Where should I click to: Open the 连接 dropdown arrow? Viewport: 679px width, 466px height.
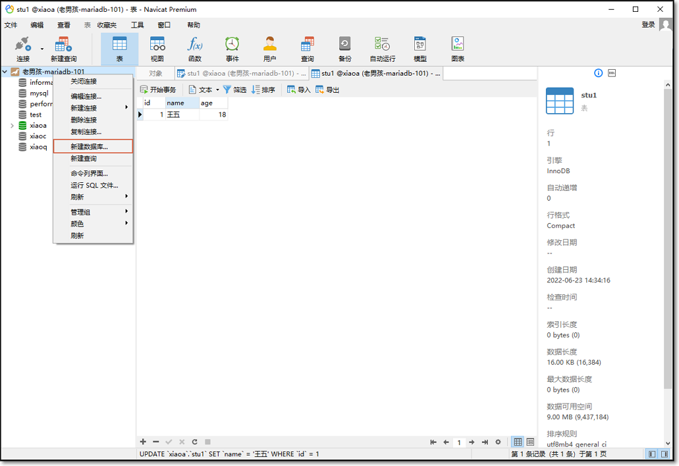[x=42, y=49]
